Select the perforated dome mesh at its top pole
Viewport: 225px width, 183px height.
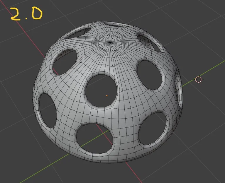pyautogui.click(x=110, y=42)
